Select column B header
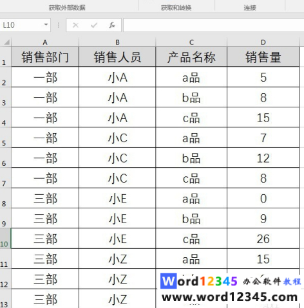The width and height of the screenshot is (304, 308). pyautogui.click(x=117, y=42)
